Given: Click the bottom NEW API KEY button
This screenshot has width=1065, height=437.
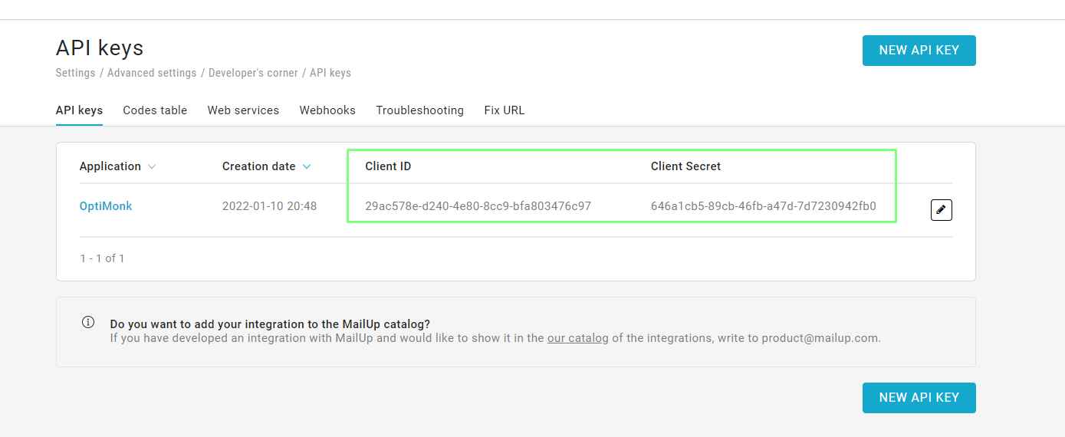Looking at the screenshot, I should point(919,398).
